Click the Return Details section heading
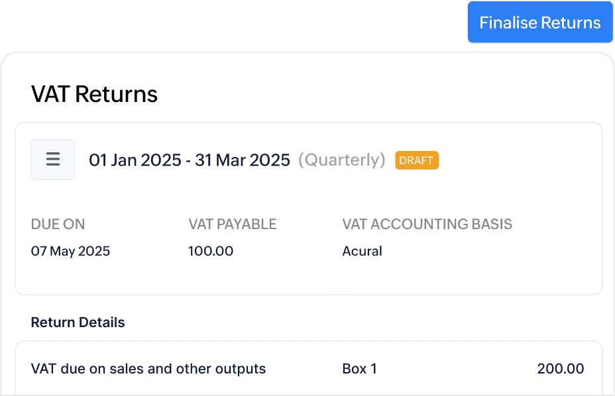The height and width of the screenshot is (396, 615). tap(78, 322)
